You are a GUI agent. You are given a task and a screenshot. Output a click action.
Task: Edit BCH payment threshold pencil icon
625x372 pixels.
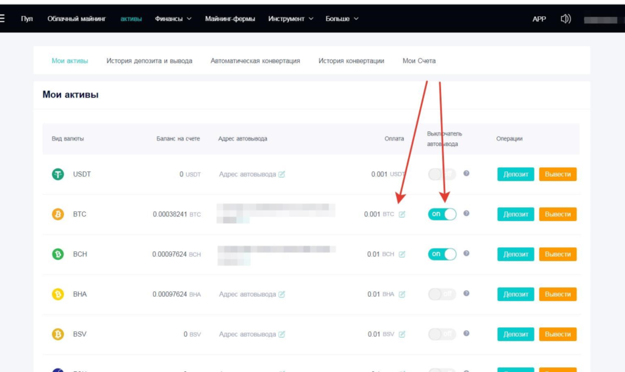click(402, 254)
